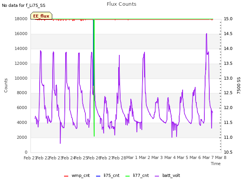Click the 12.5 tick label on right axis

coord(228,93)
